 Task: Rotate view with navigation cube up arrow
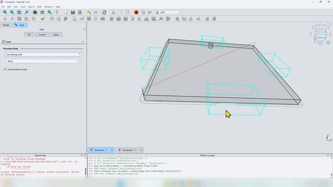[x=321, y=24]
